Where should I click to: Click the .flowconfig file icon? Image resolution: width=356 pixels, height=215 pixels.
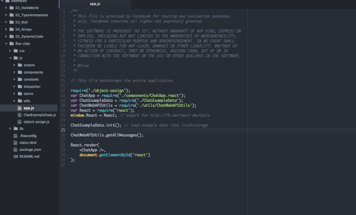click(x=15, y=136)
